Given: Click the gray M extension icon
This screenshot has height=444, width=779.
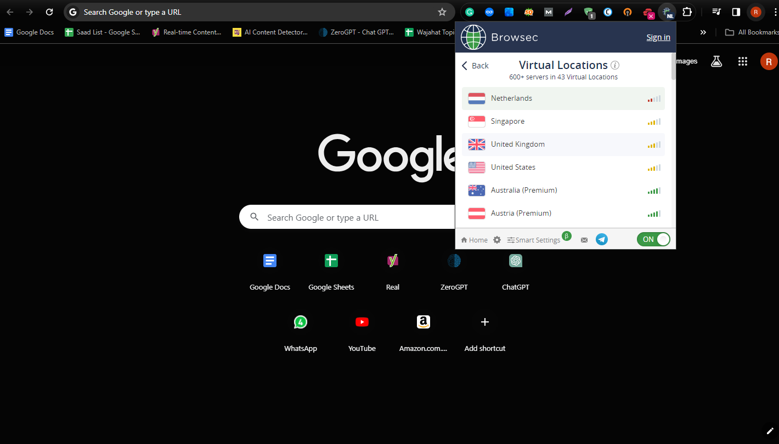Looking at the screenshot, I should tap(549, 12).
